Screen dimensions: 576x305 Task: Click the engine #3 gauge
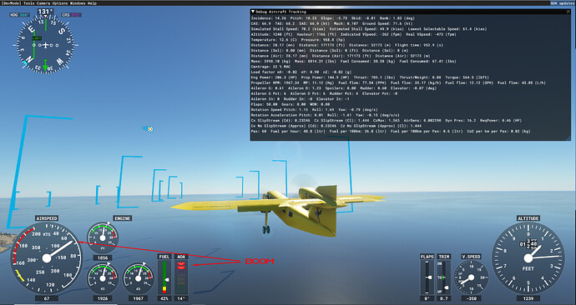pyautogui.click(x=138, y=278)
